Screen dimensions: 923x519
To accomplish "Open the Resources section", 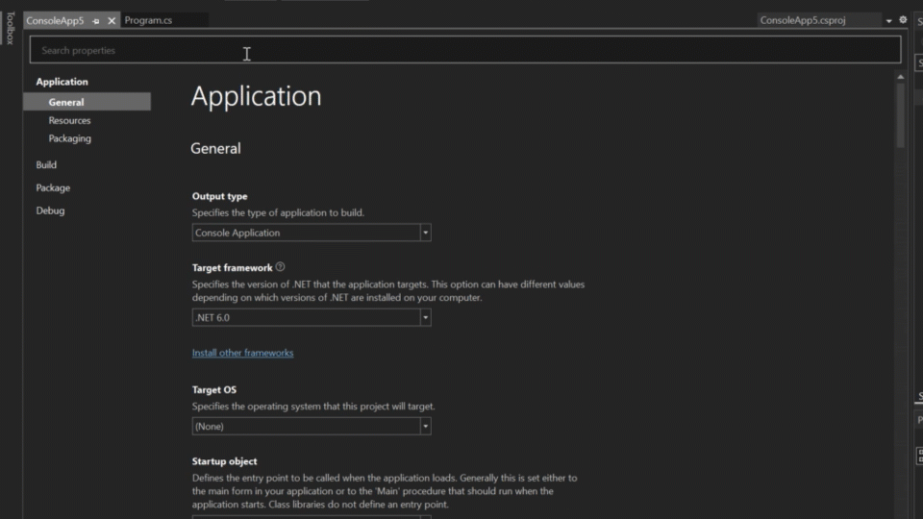I will 69,120.
